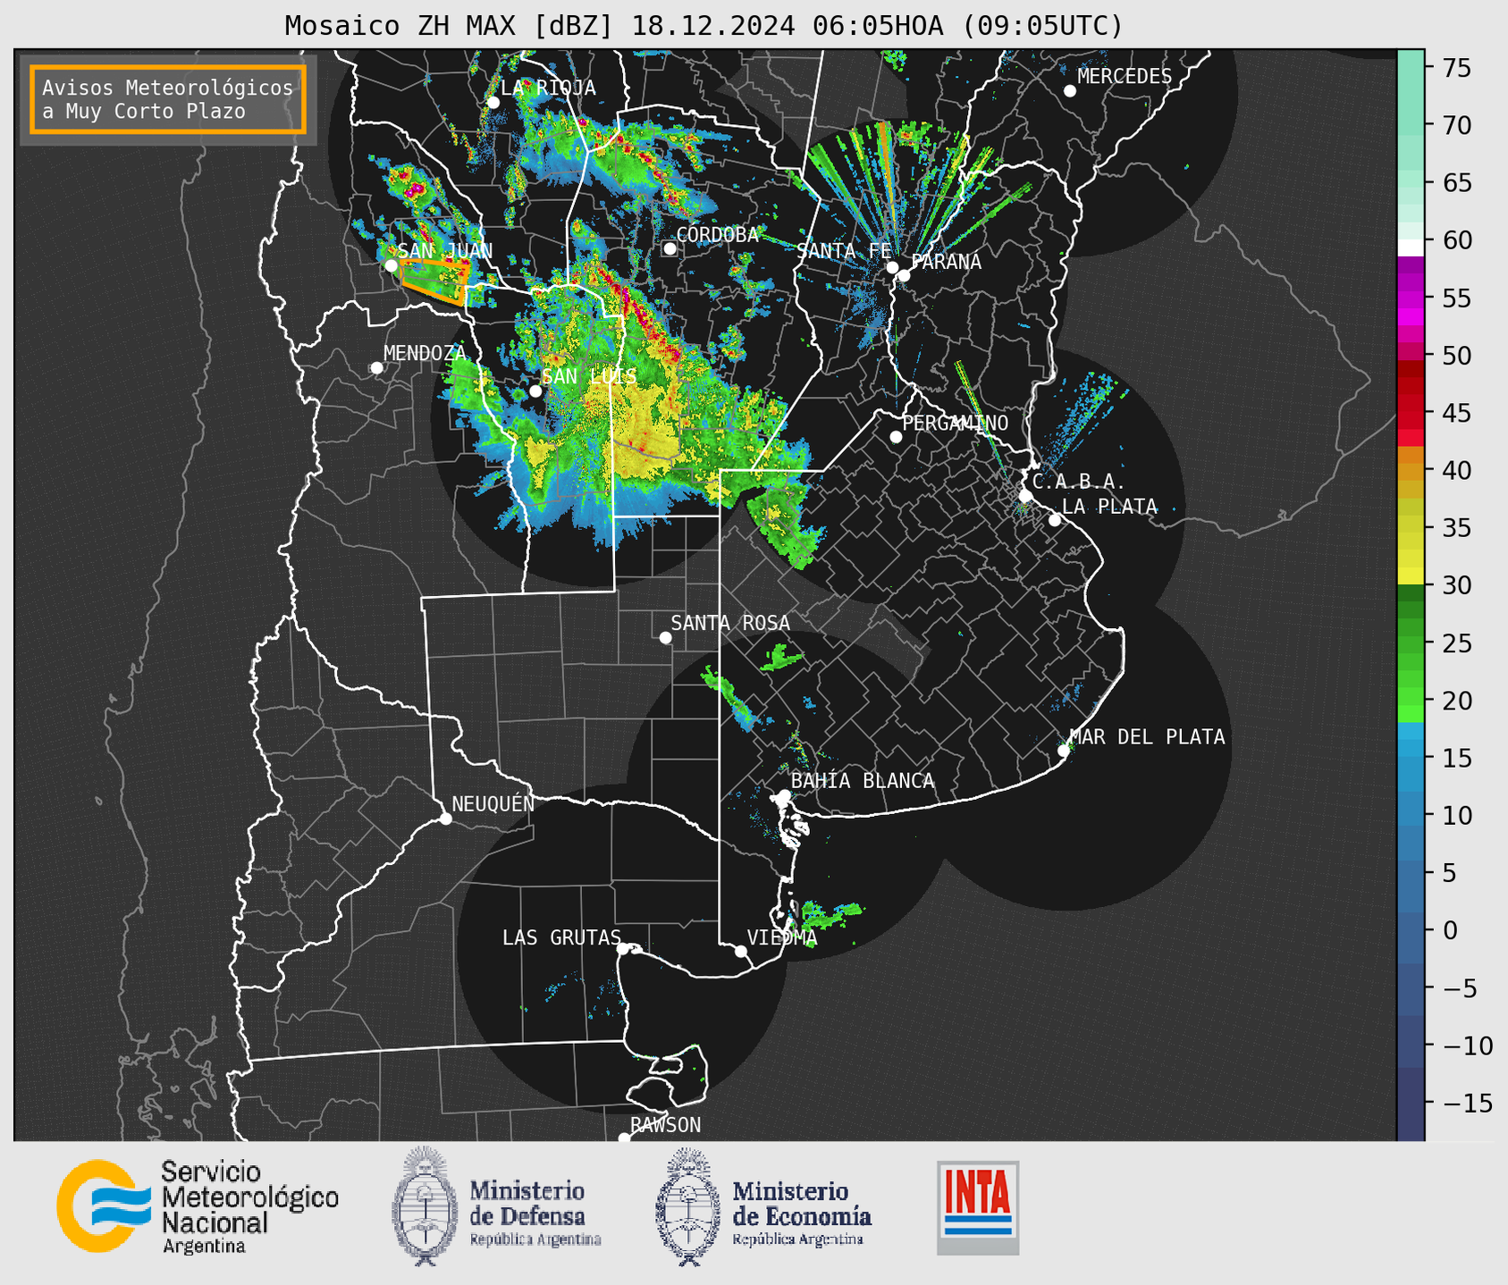1508x1285 pixels.
Task: Click the Bahía Blanca city marker
Action: point(784,795)
